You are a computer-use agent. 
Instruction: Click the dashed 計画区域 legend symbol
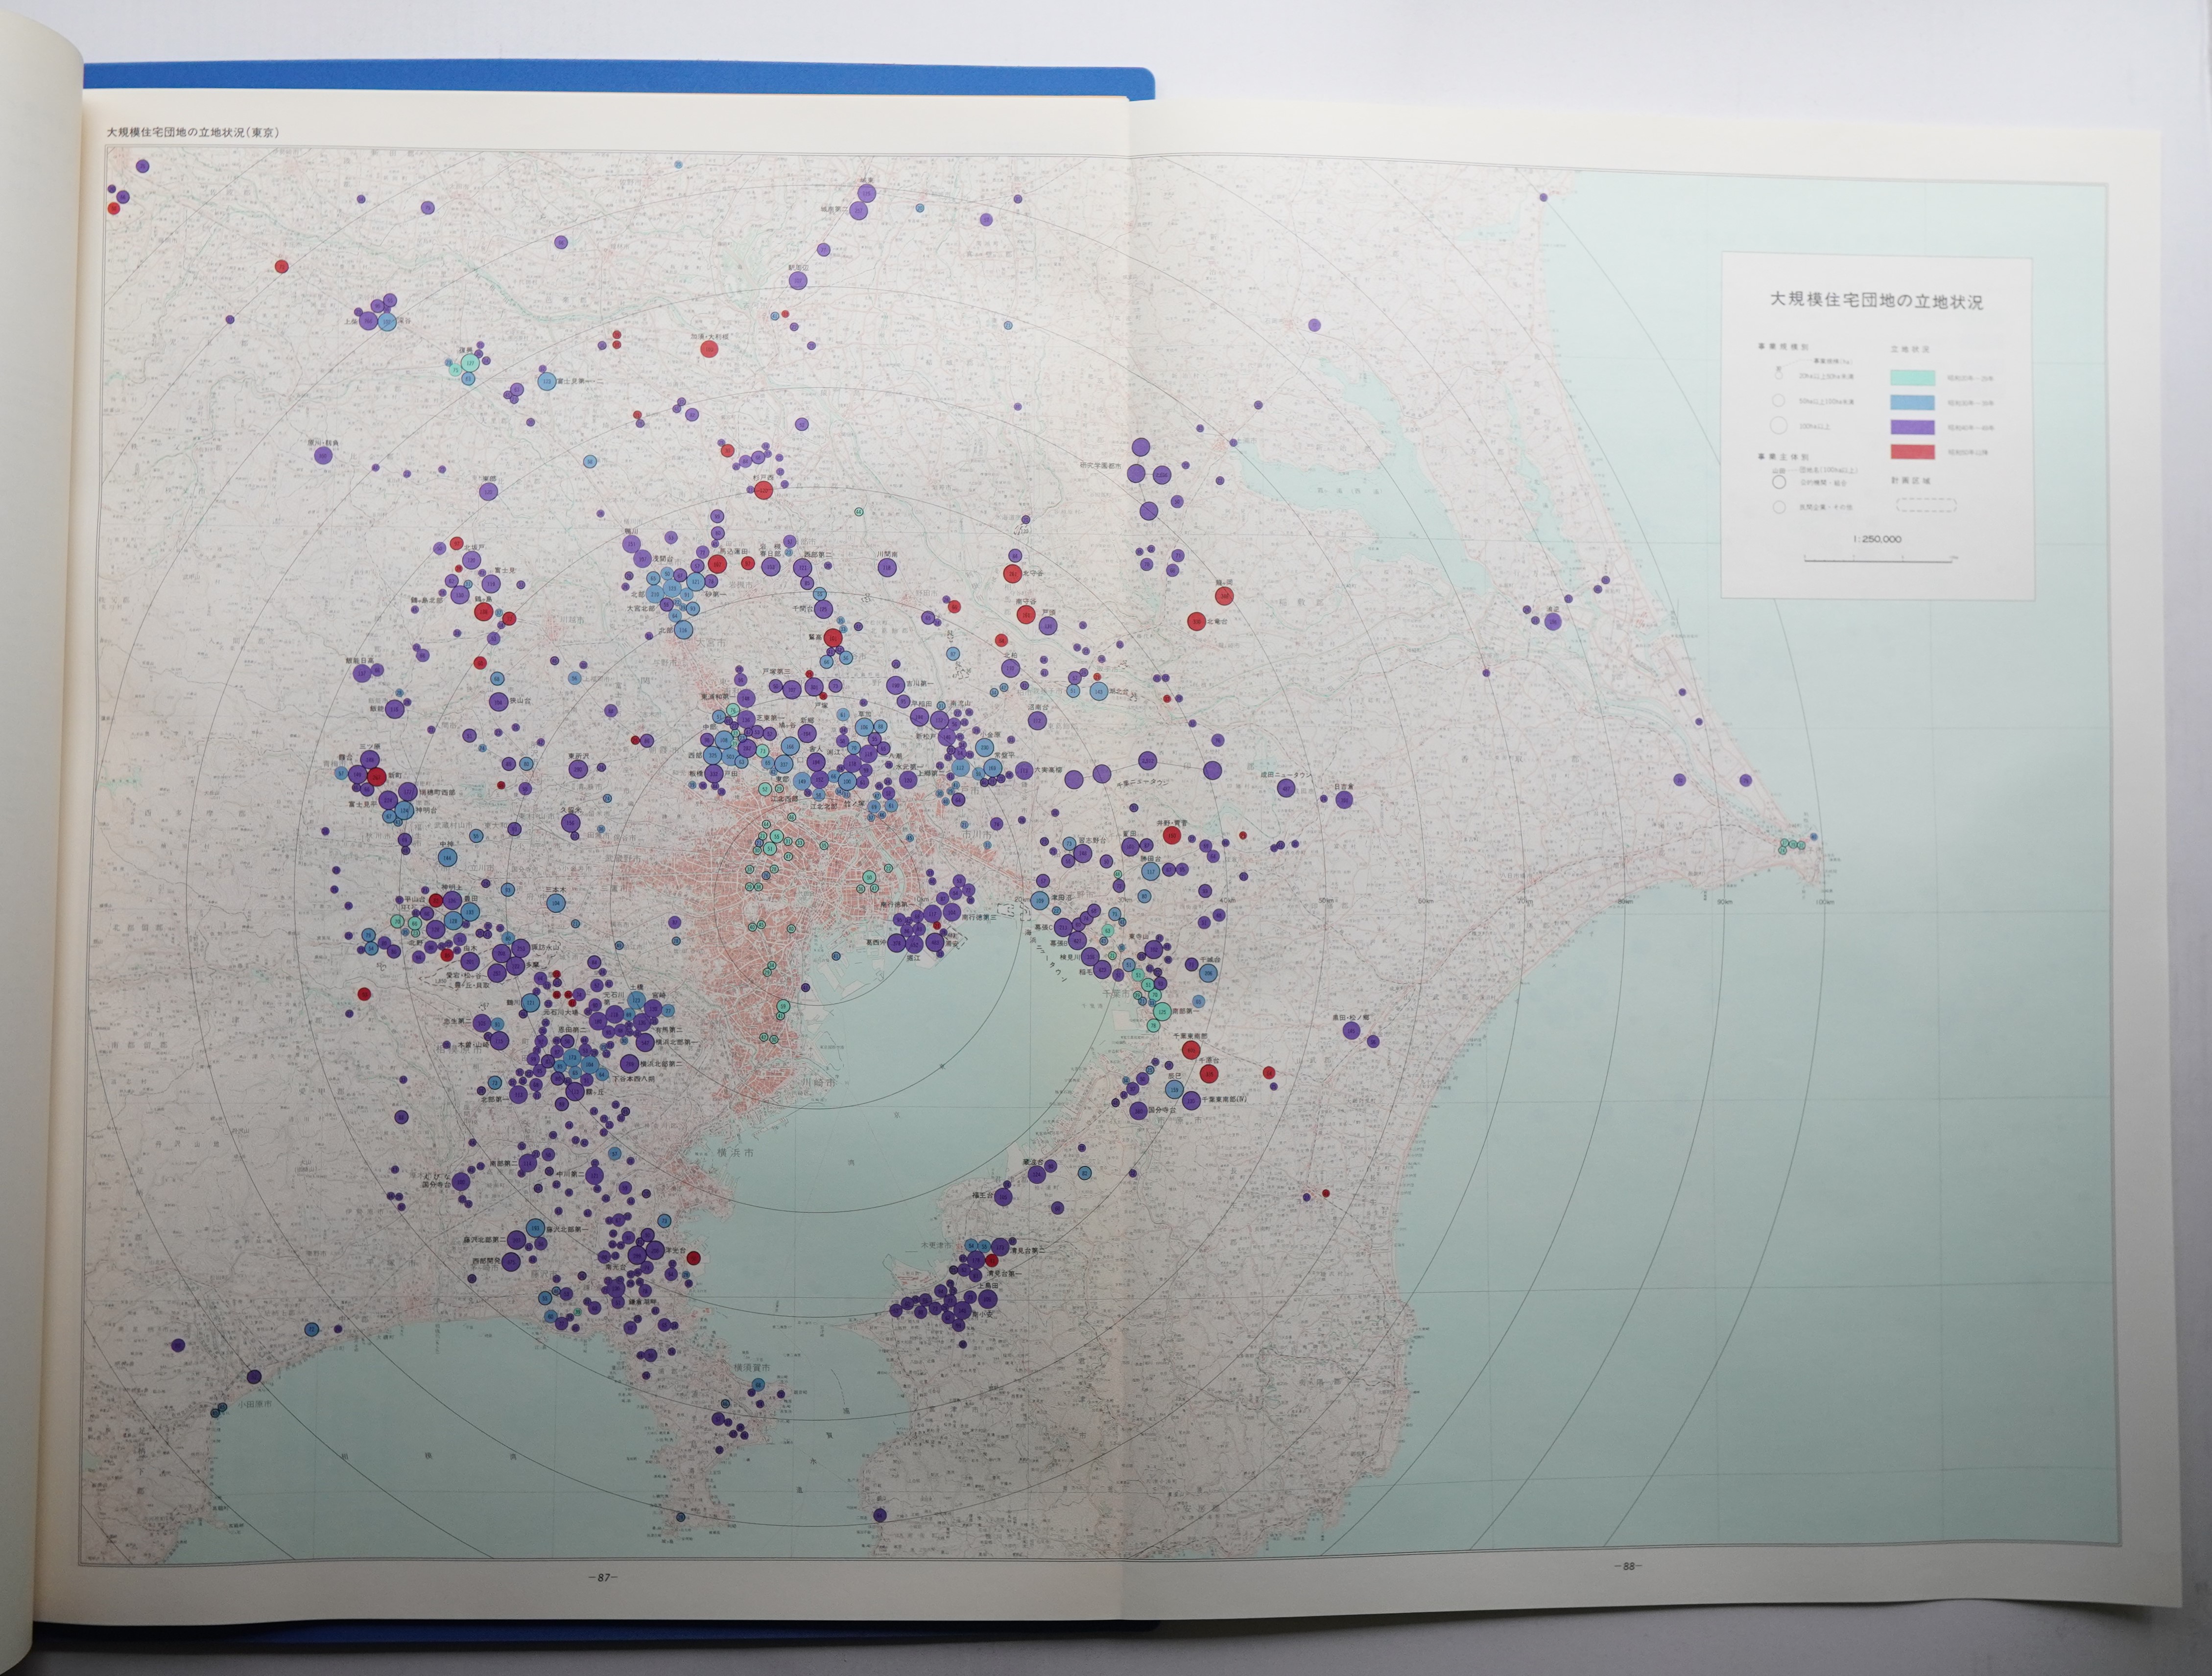coord(1927,505)
